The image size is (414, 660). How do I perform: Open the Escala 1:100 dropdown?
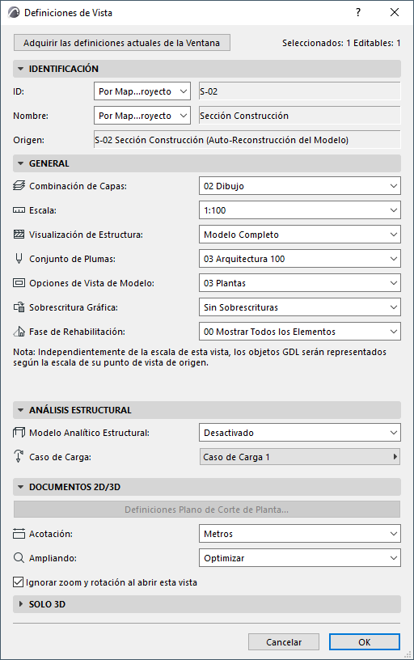click(x=299, y=210)
